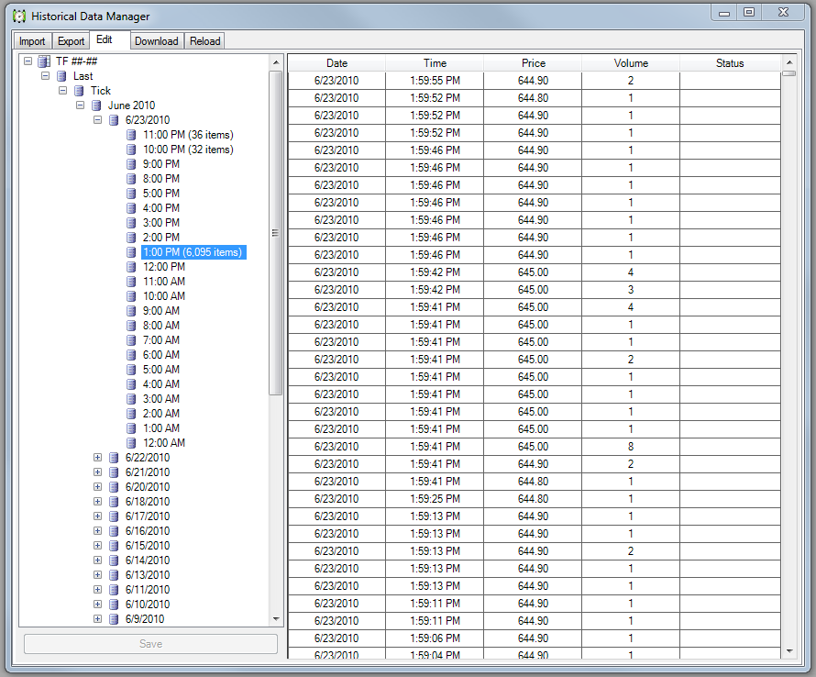Click the database icon next to TF ##-##
Image resolution: width=816 pixels, height=677 pixels.
coord(45,61)
